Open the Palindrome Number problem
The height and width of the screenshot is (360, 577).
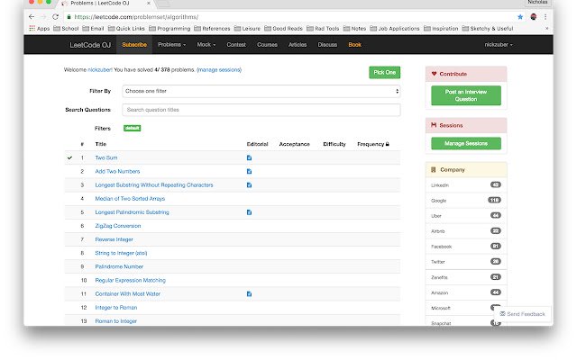click(119, 266)
